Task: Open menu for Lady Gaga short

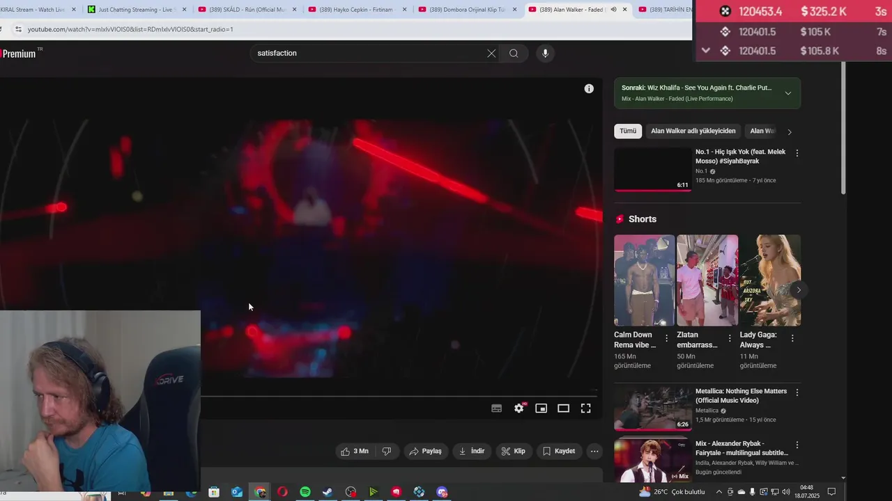Action: [792, 338]
